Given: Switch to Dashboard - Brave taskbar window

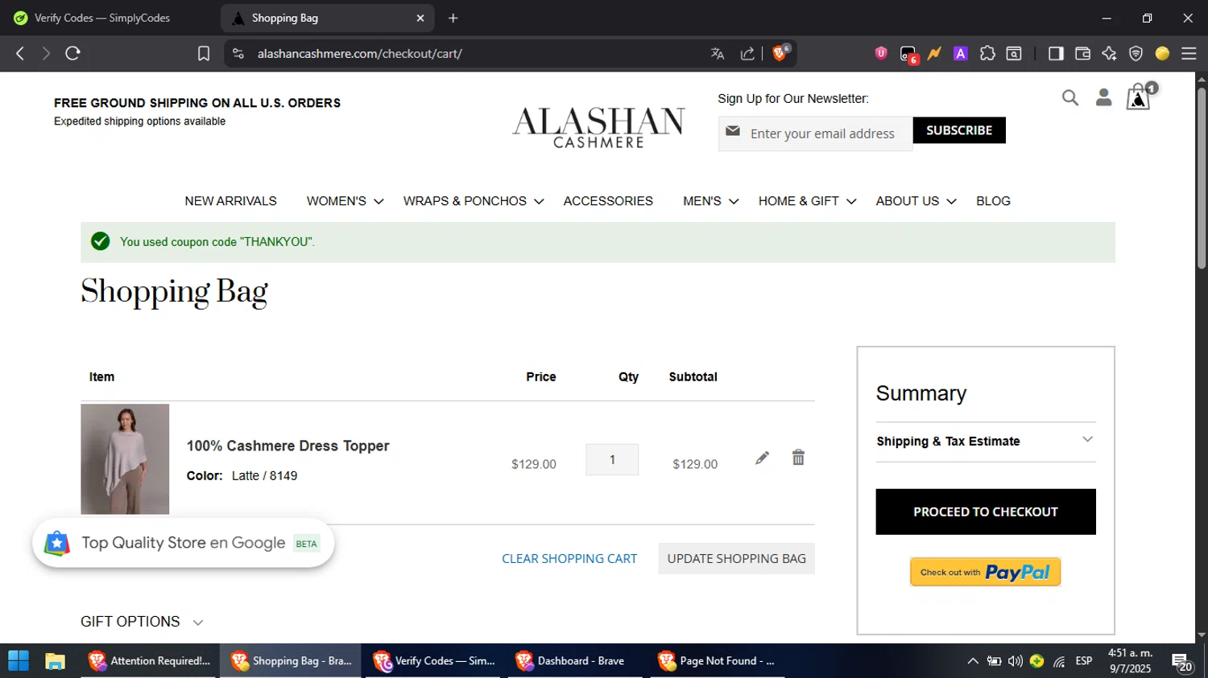Looking at the screenshot, I should (574, 661).
